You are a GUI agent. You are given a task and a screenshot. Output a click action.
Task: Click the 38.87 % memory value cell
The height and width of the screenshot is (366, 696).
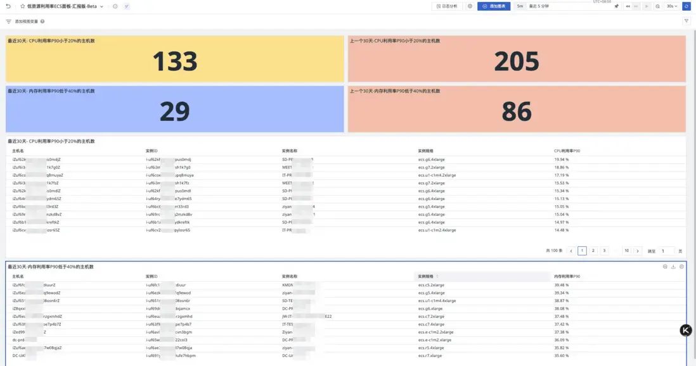click(x=562, y=301)
